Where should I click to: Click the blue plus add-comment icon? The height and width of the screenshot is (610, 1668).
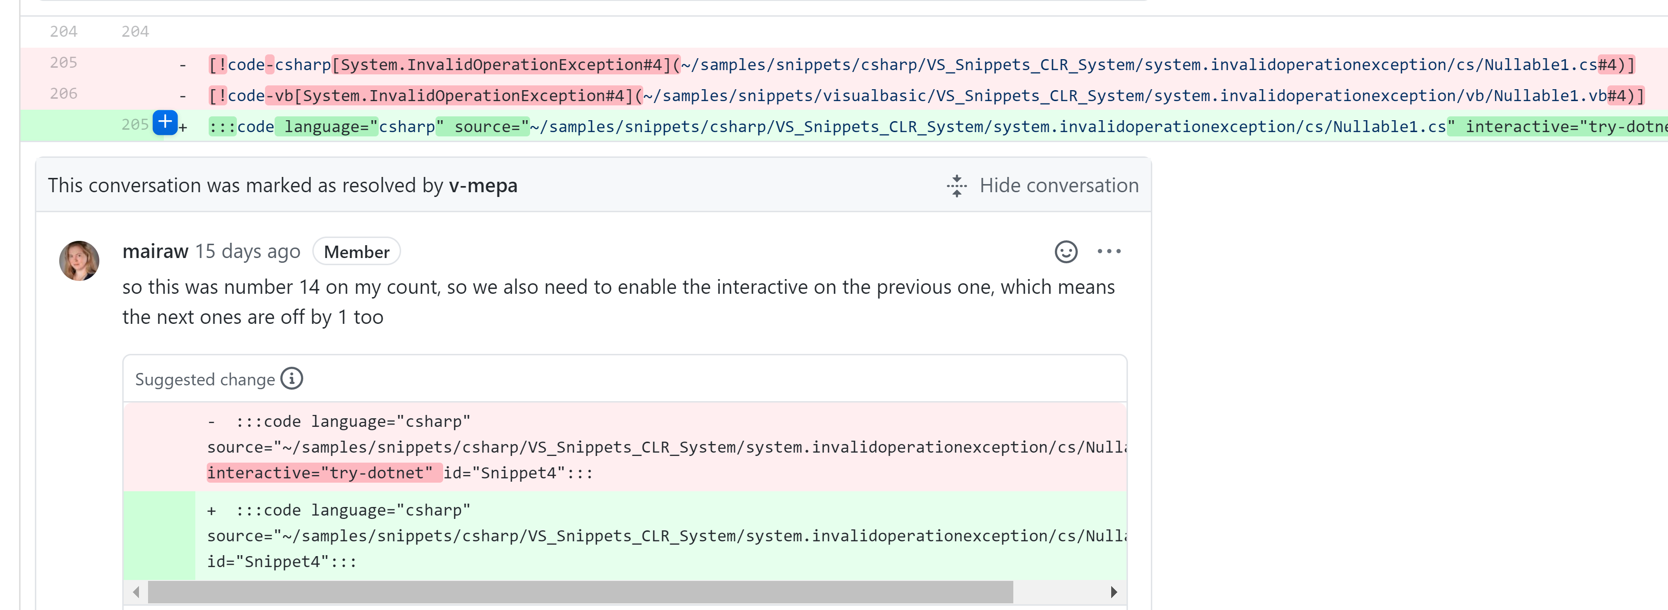click(x=165, y=122)
